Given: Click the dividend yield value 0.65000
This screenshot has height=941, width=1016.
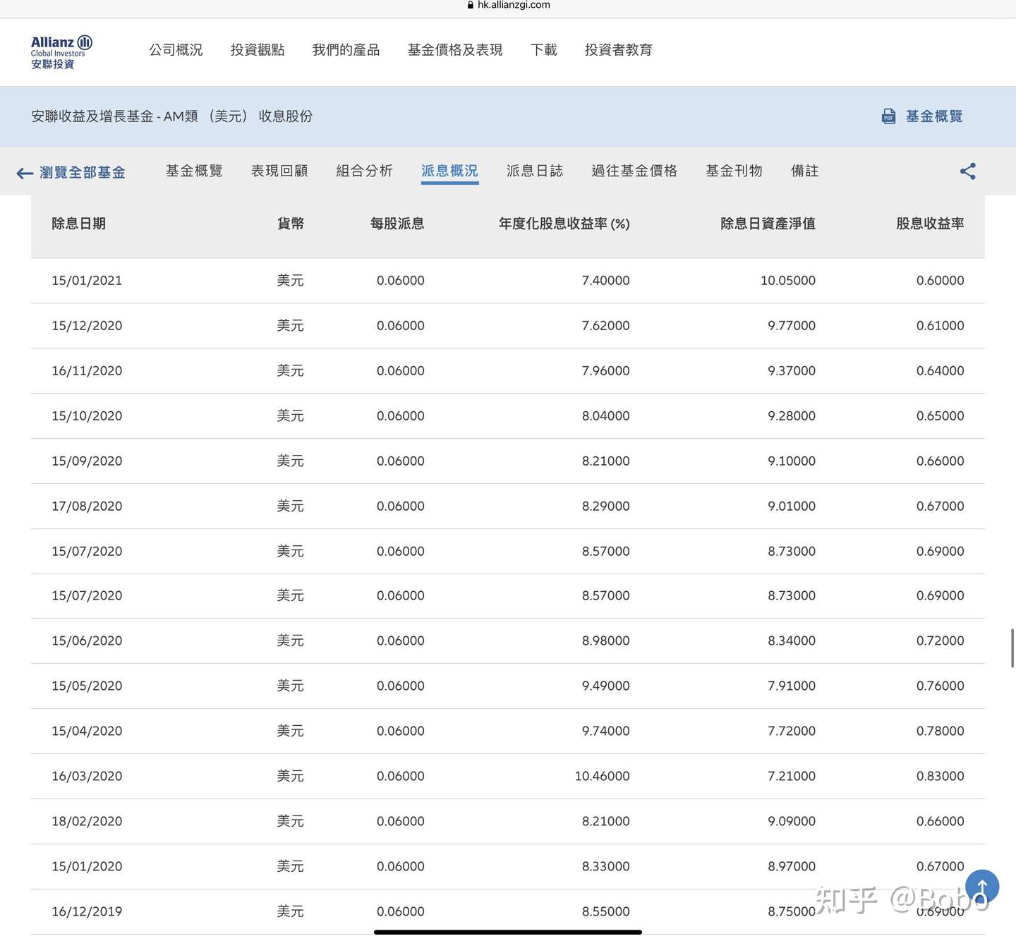Looking at the screenshot, I should [x=941, y=416].
